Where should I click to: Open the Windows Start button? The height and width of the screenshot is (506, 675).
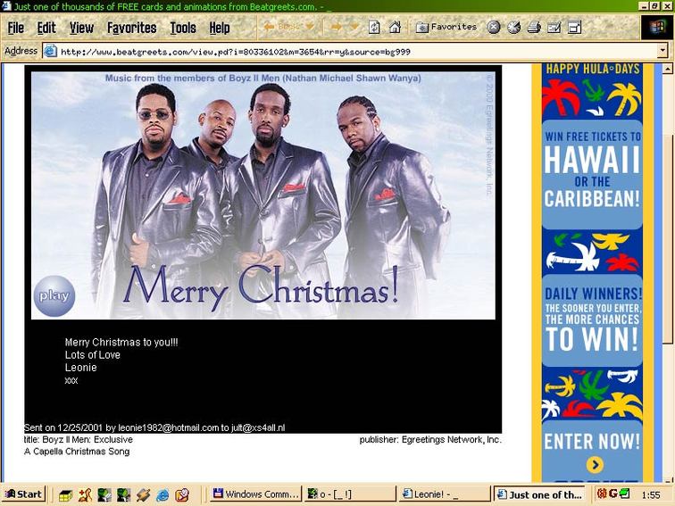click(24, 494)
